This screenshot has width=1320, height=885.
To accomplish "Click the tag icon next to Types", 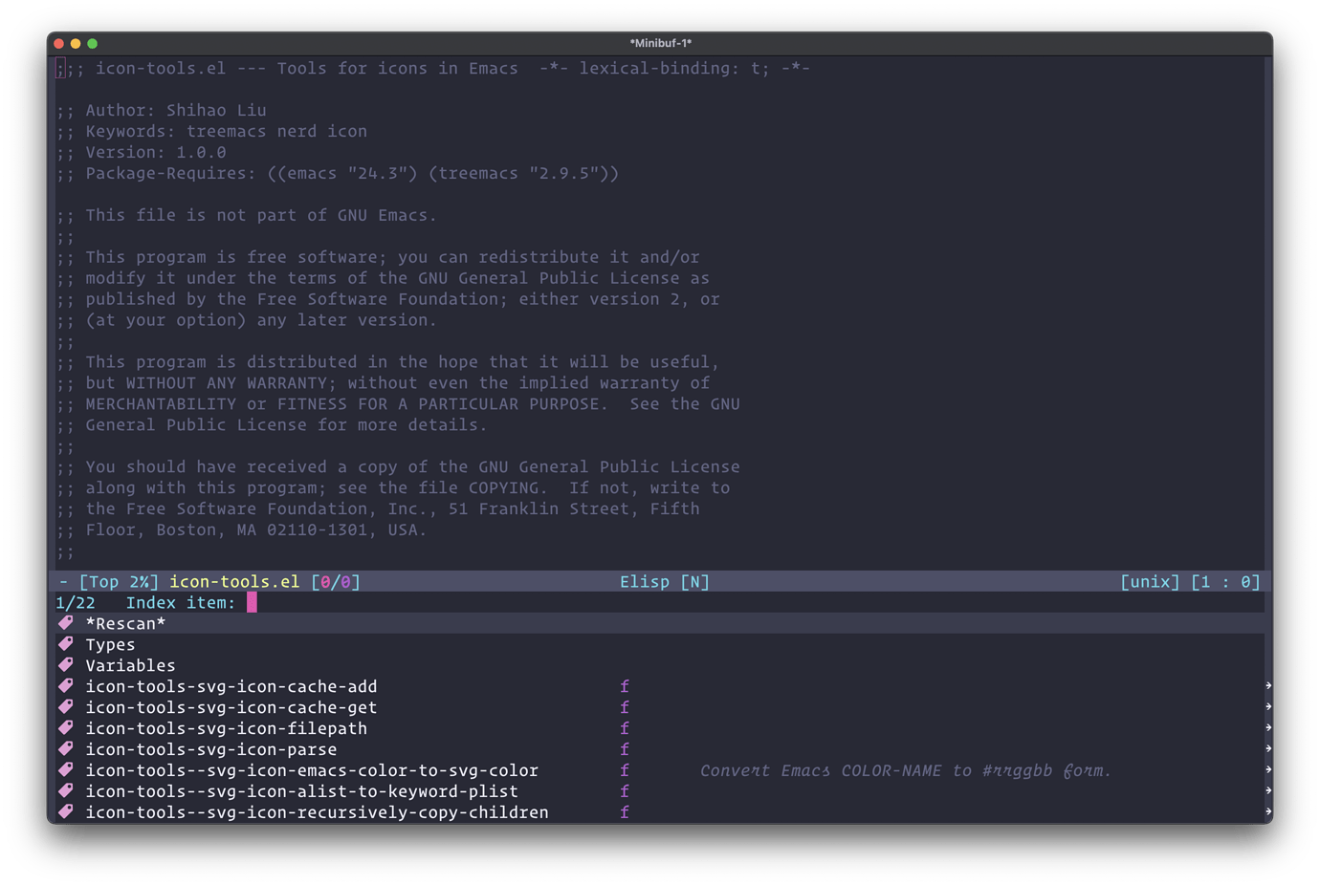I will (x=65, y=644).
